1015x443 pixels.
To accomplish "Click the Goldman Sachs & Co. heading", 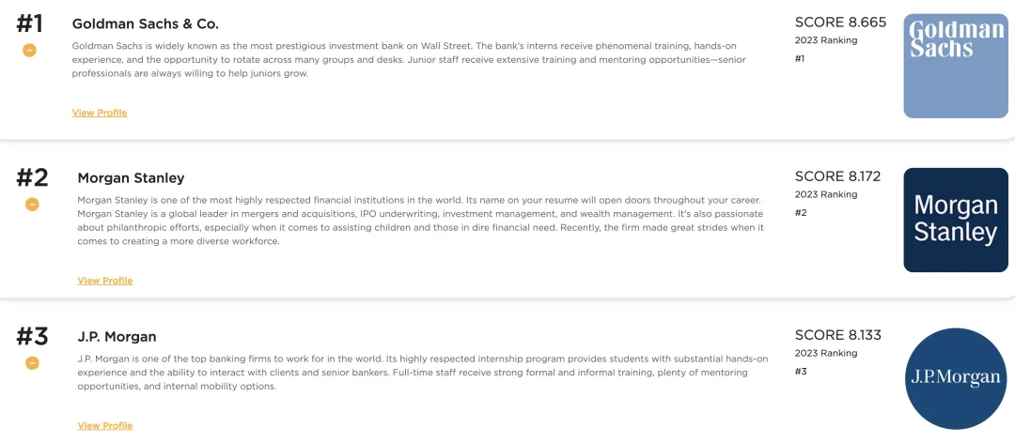I will pyautogui.click(x=145, y=23).
